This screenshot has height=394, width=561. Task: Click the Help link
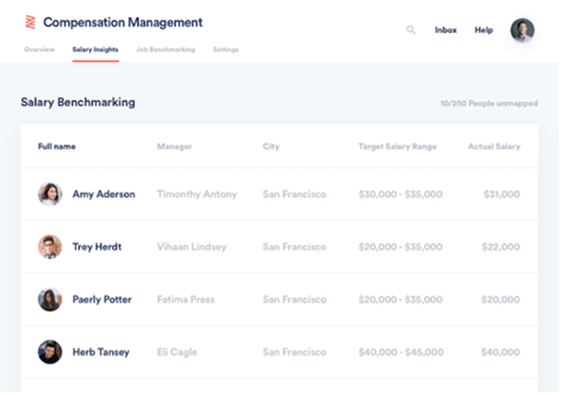pyautogui.click(x=484, y=30)
